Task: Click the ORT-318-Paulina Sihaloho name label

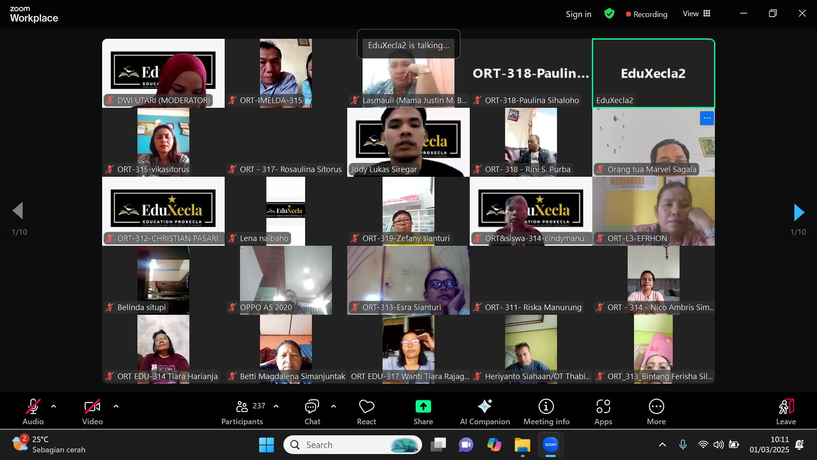Action: 532,101
